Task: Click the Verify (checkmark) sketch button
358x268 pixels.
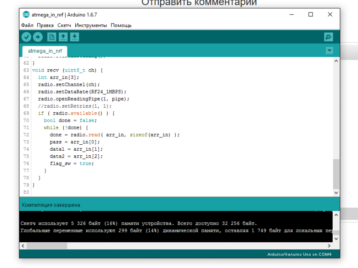Action: click(26, 37)
